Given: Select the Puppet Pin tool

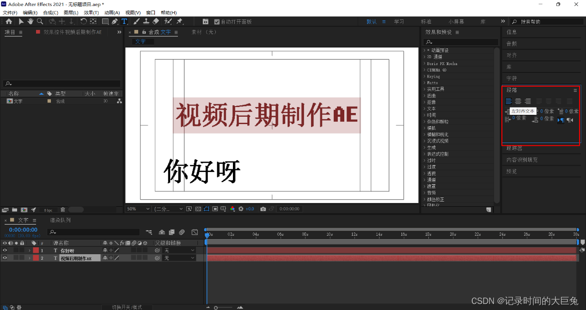Looking at the screenshot, I should click(179, 22).
